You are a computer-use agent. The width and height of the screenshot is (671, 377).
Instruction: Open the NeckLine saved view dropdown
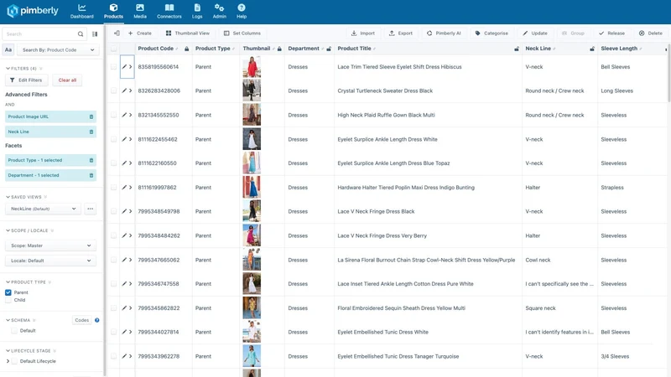(43, 209)
